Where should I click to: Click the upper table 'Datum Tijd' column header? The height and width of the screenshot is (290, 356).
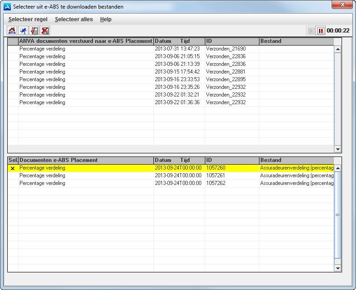pos(180,41)
